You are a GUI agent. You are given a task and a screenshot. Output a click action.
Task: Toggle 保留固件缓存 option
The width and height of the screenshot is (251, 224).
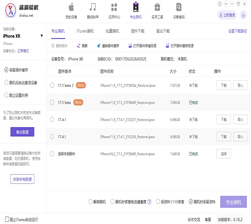6,70
